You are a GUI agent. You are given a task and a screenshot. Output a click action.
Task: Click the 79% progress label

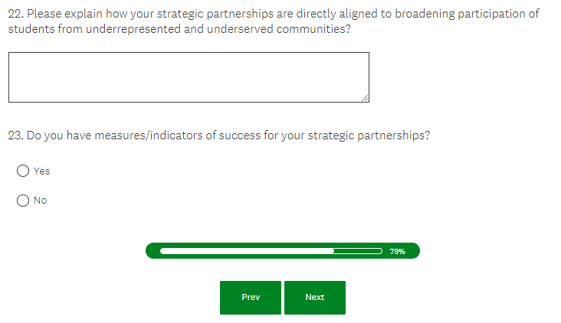tap(397, 251)
